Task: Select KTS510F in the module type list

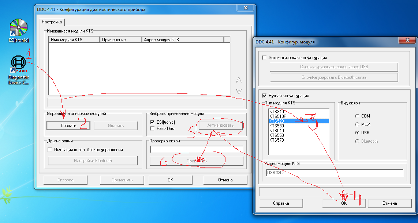Action: tap(299, 116)
